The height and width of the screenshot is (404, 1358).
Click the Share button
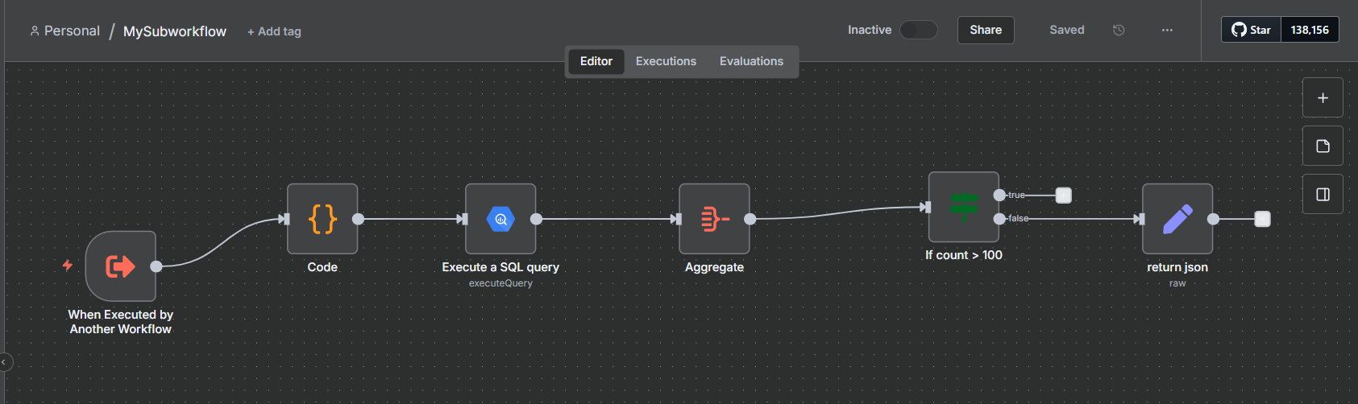point(986,30)
